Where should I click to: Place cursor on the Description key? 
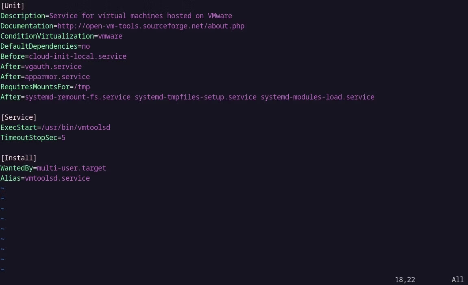point(22,16)
